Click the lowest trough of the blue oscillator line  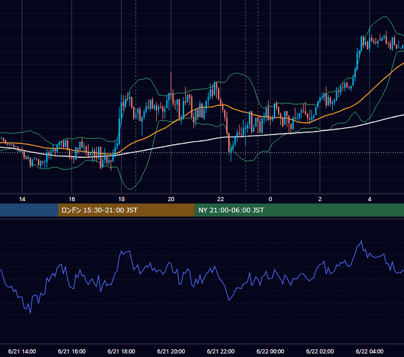point(30,313)
